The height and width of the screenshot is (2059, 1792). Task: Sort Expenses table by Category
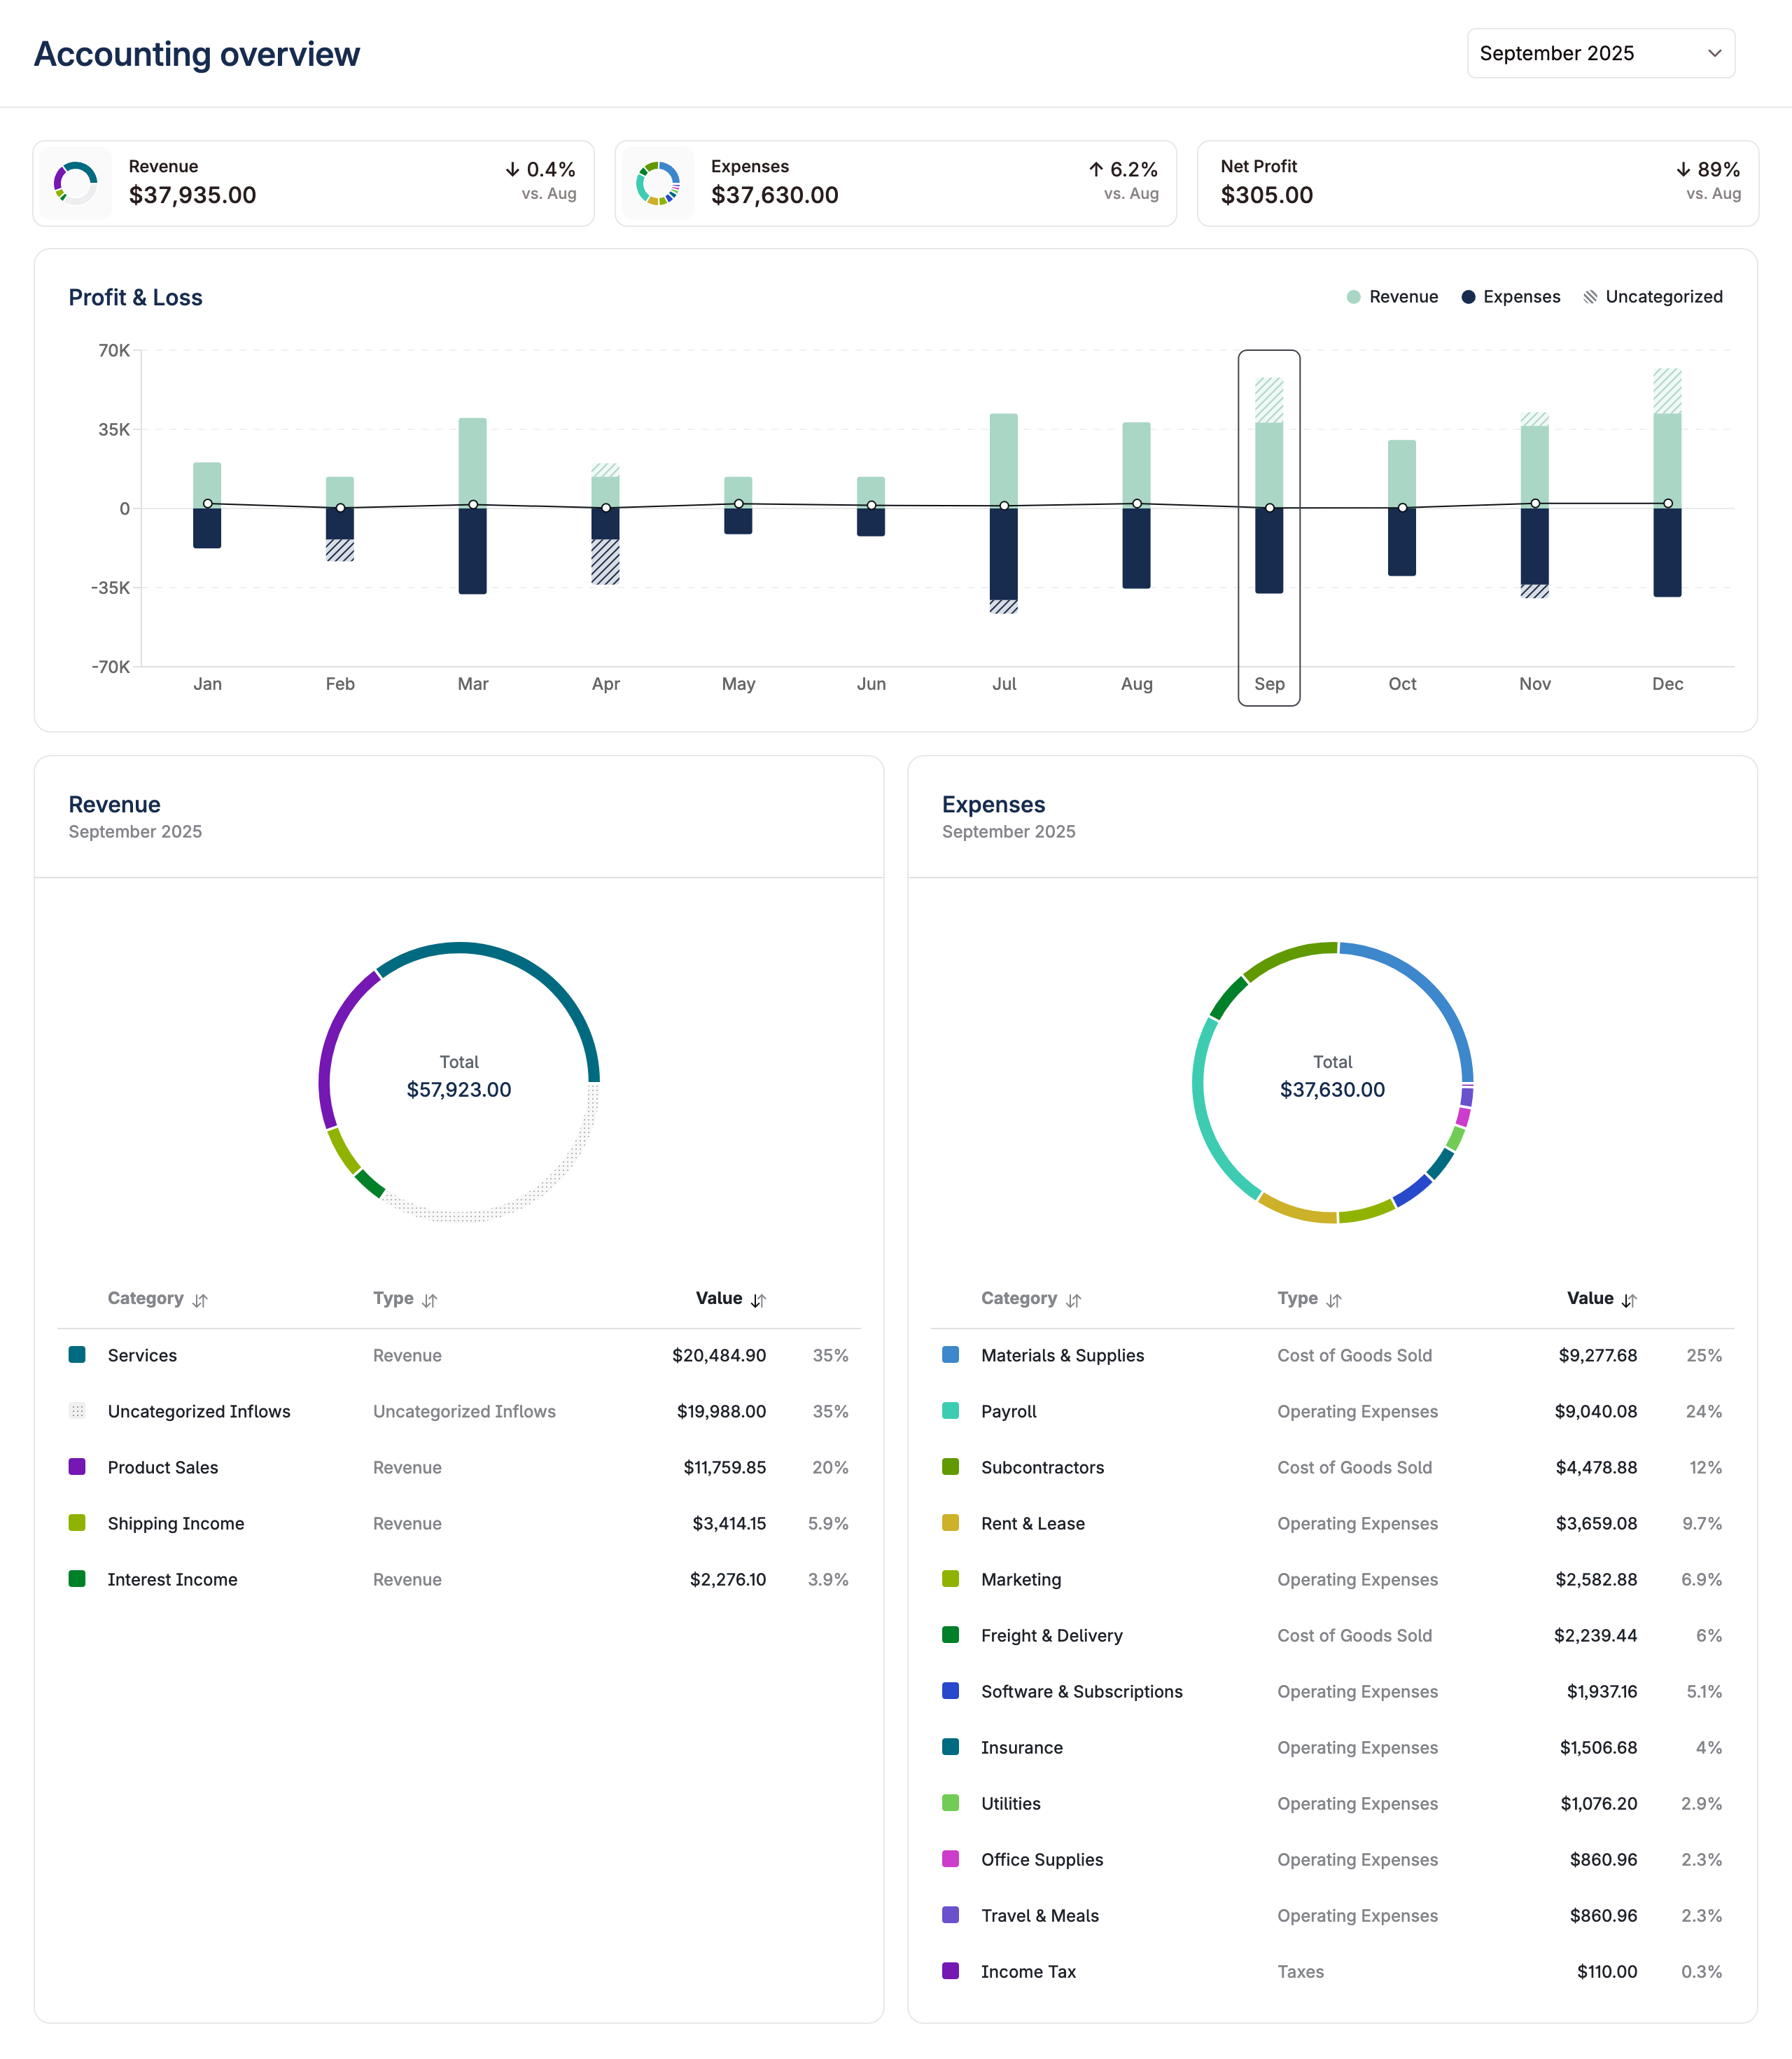click(1031, 1298)
